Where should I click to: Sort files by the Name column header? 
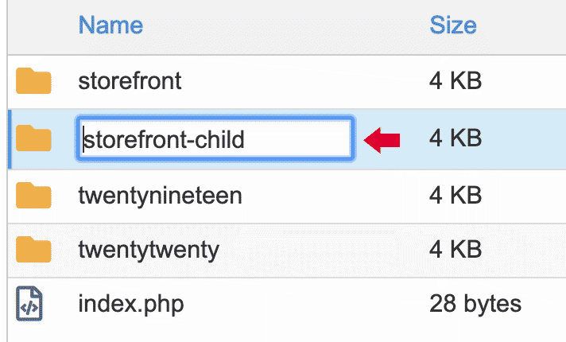(x=110, y=25)
